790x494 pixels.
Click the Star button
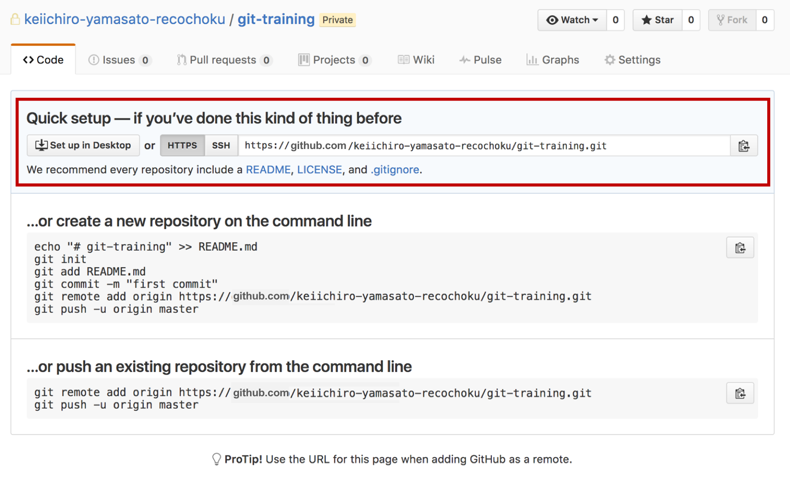tap(657, 20)
